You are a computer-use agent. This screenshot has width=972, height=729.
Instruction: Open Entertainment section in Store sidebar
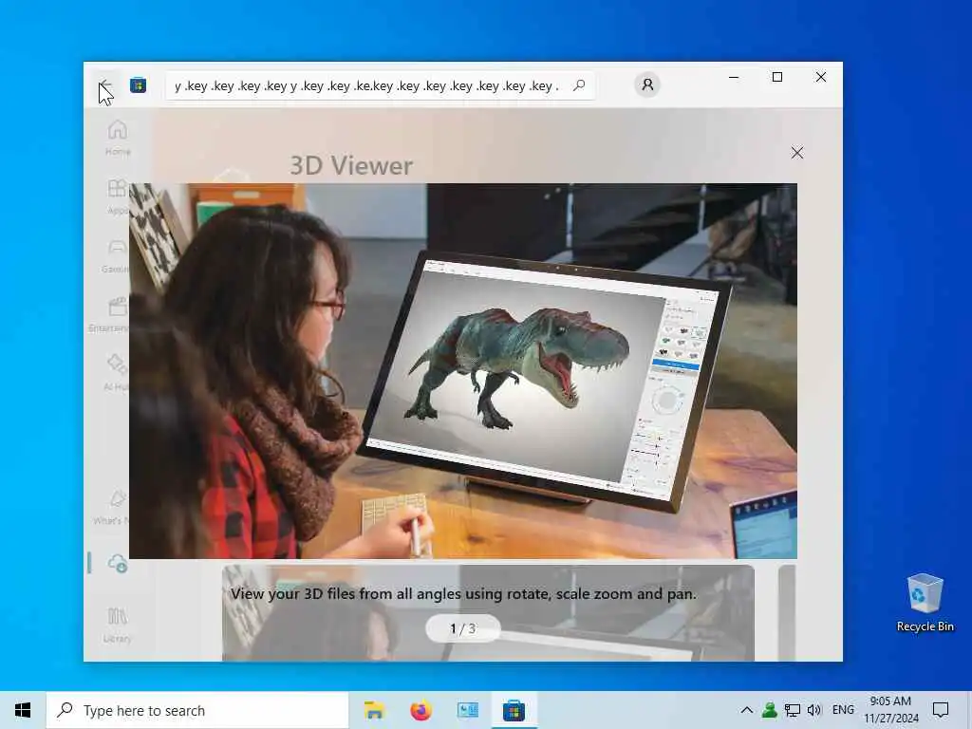click(110, 315)
